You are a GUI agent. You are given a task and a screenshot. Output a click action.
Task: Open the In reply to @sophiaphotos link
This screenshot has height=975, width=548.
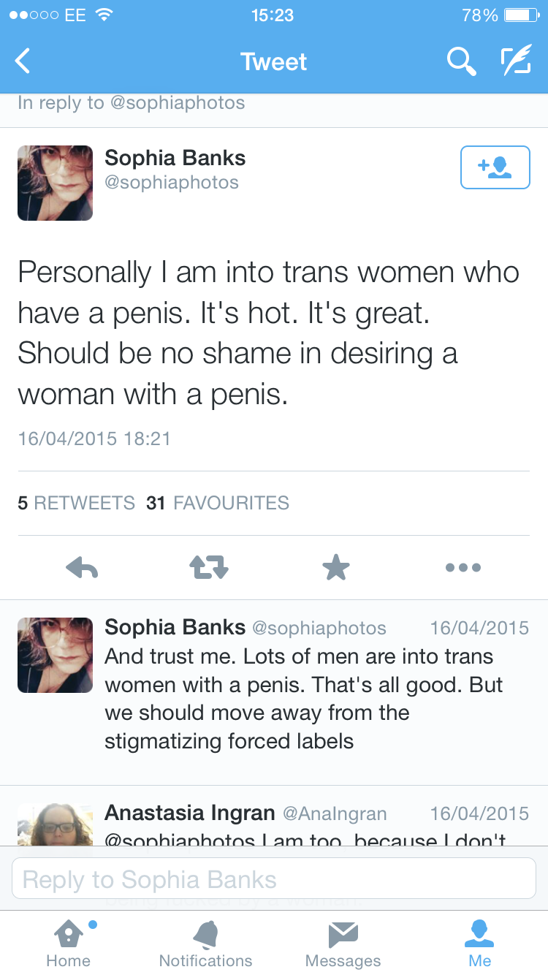132,103
